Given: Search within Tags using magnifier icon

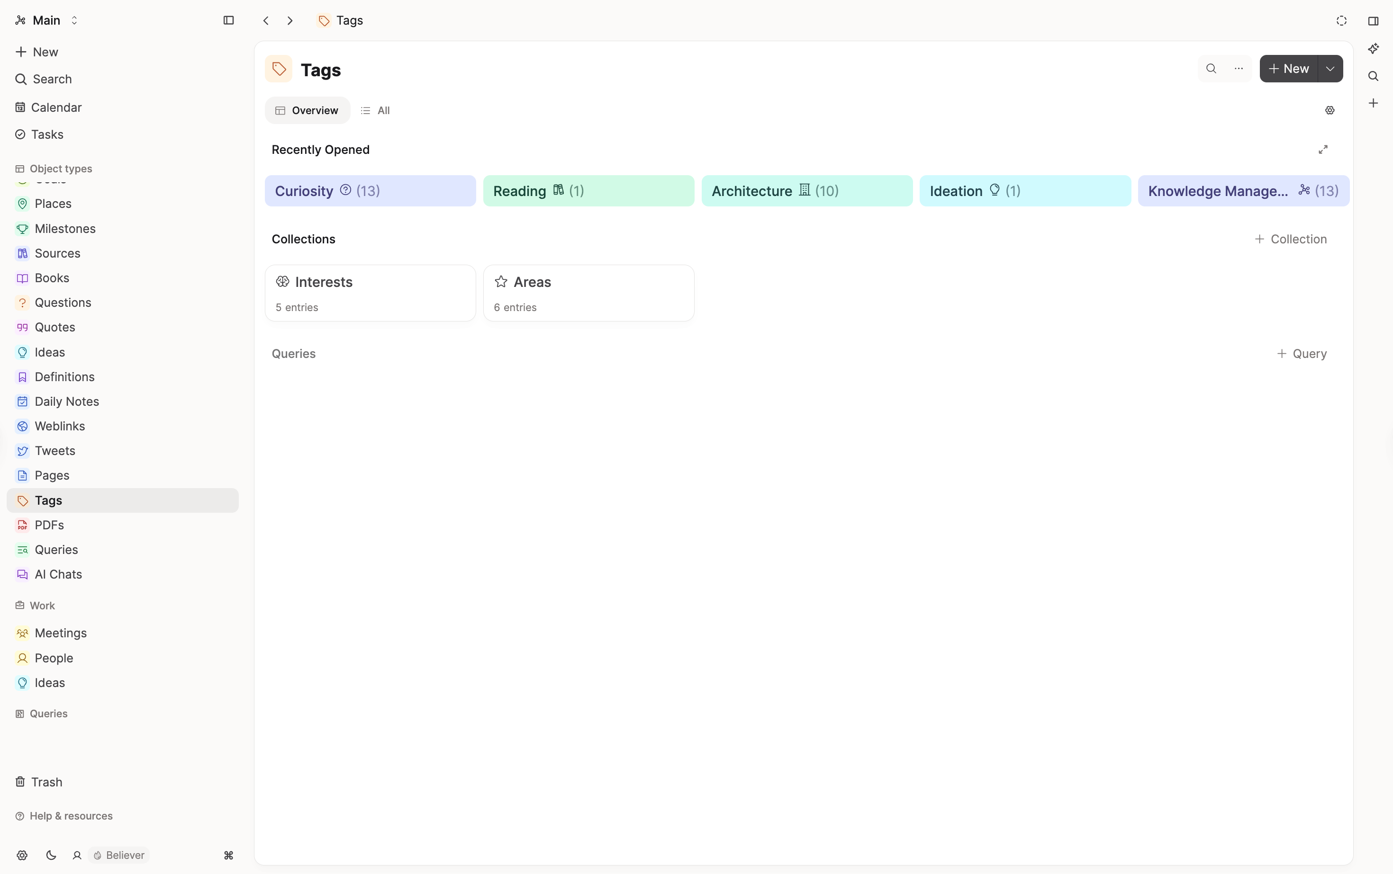Looking at the screenshot, I should (x=1212, y=69).
